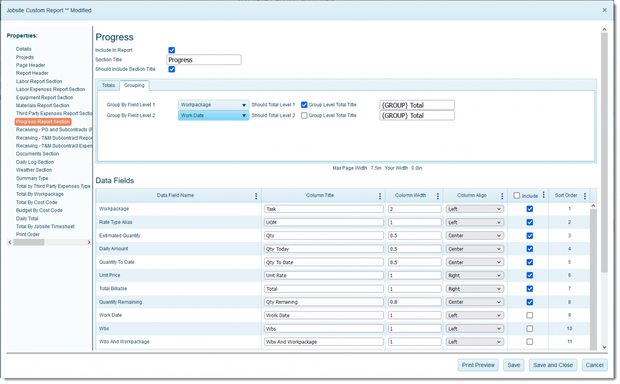Screen dimensions: 620x384
Task: Enable Should Total Level 2 checkbox
Action: point(305,116)
